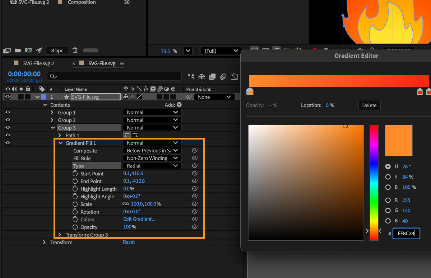431x278 pixels.
Task: Collapse the Group 3 contents
Action: [53, 127]
